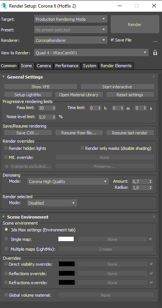Enable Render hidden lights

[6, 148]
